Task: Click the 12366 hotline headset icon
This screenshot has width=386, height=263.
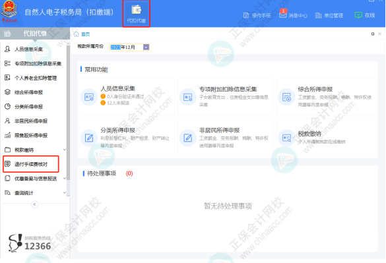Action: 15,243
